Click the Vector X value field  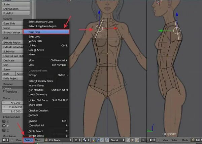pos(13,102)
